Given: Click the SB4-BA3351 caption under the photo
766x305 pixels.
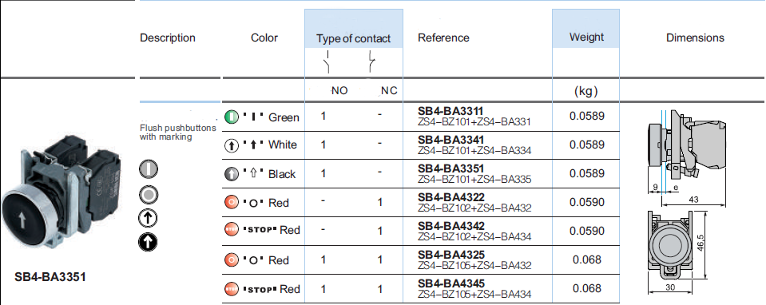Looking at the screenshot, I should [50, 277].
